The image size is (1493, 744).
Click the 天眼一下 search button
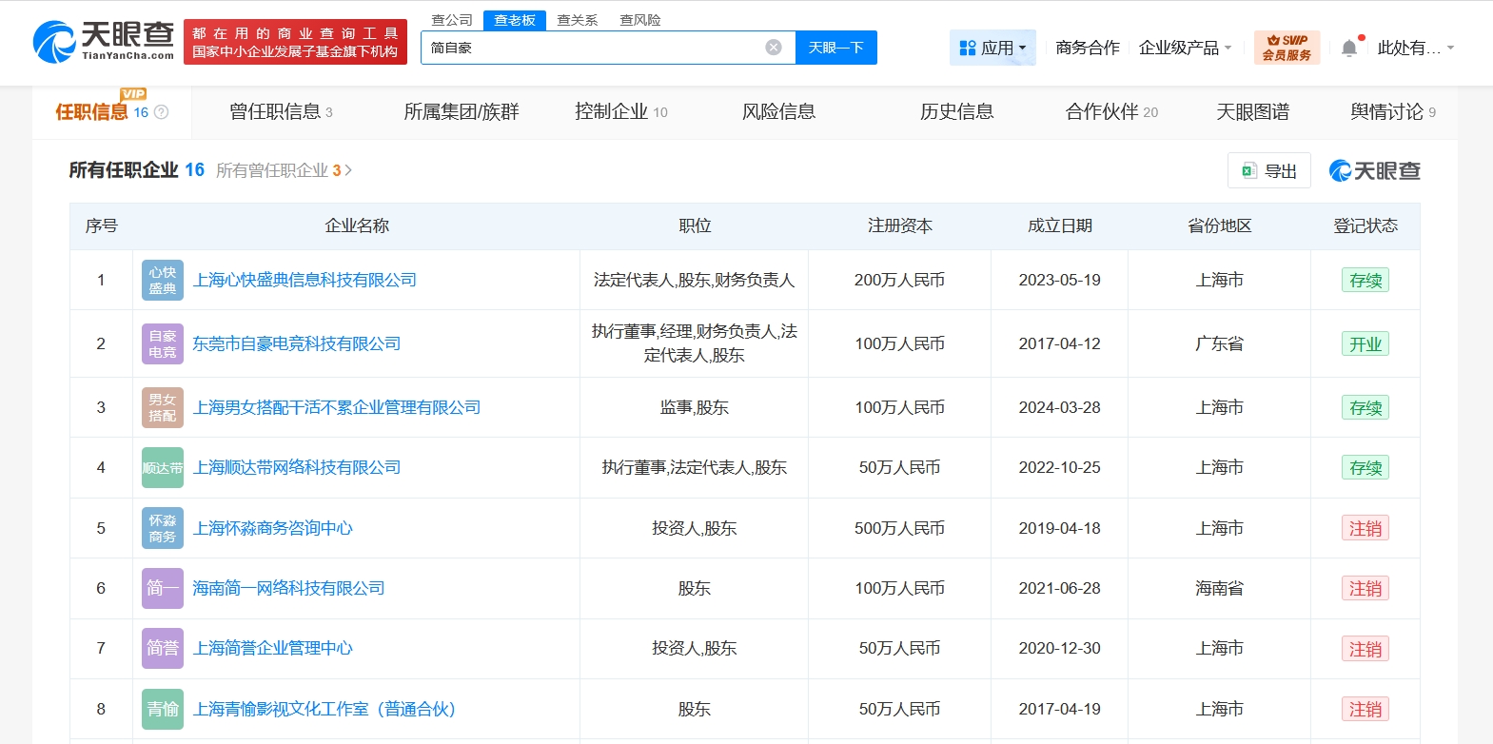point(835,48)
